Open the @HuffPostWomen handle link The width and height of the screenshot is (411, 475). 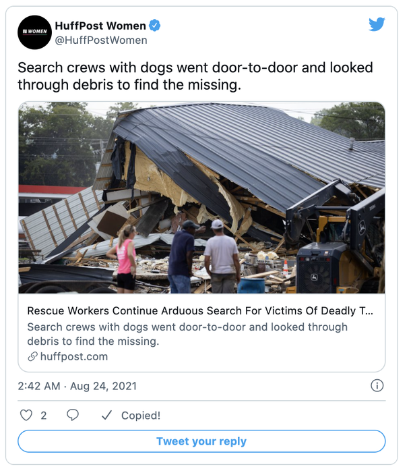101,40
